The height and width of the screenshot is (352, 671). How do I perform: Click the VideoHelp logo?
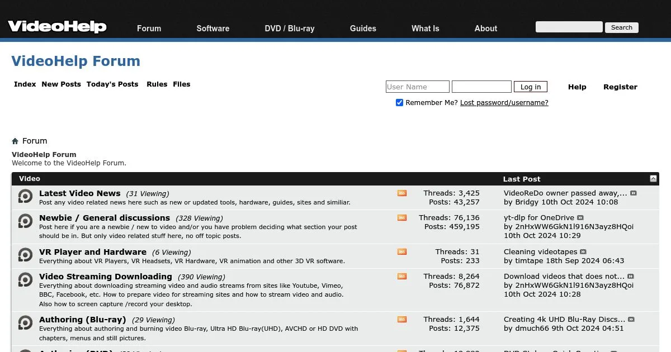pos(57,26)
